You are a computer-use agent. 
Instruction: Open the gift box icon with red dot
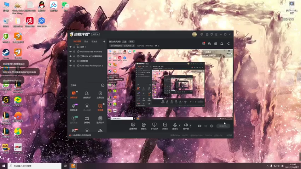[x=203, y=44]
